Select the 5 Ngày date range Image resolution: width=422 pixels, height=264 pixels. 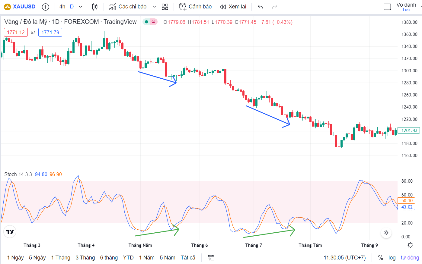coord(37,258)
